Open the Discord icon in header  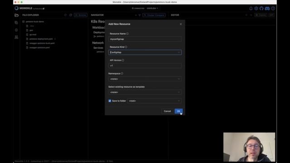[x=267, y=8]
